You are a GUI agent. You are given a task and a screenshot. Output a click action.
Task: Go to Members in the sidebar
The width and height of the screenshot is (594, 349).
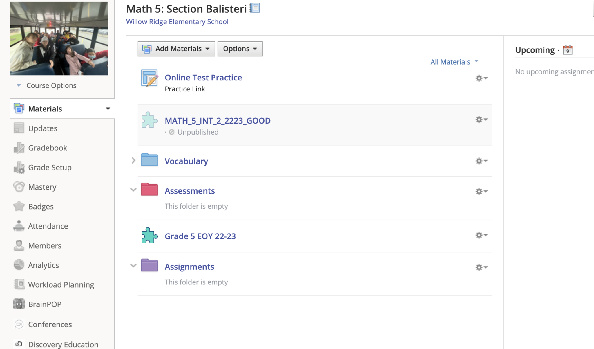coord(45,245)
